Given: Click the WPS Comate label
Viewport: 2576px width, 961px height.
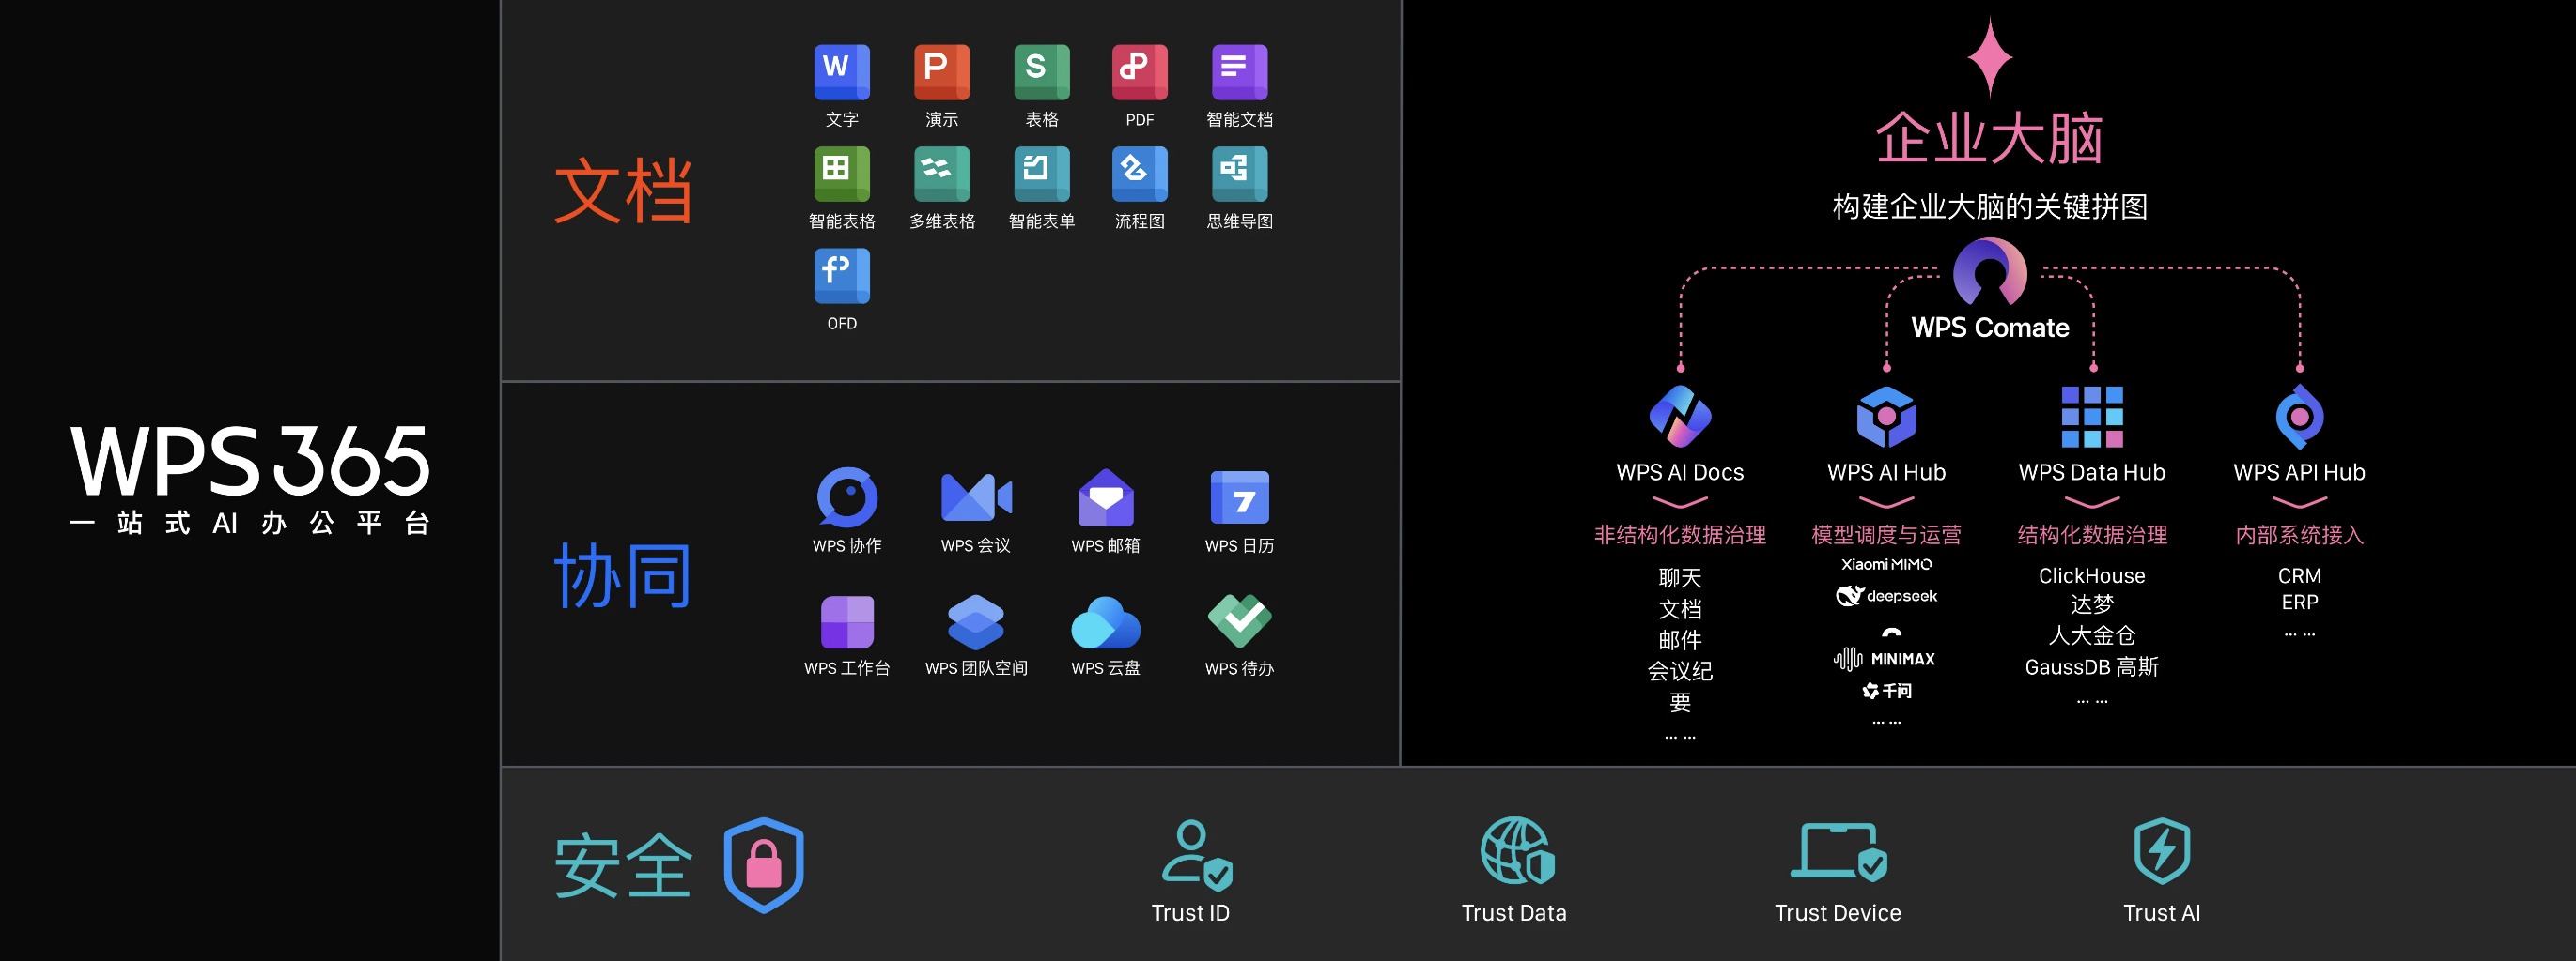Looking at the screenshot, I should [1990, 328].
